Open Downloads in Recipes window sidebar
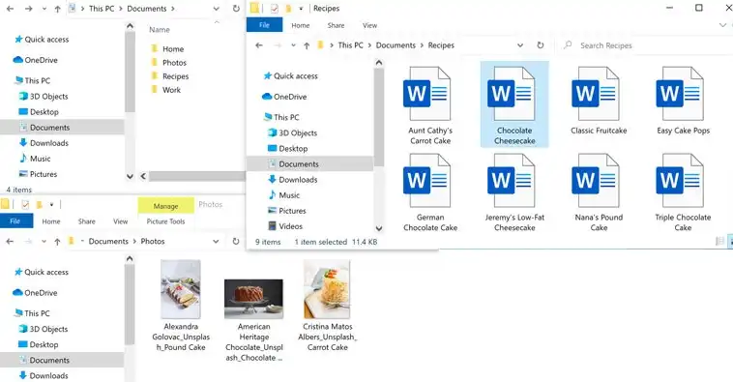The height and width of the screenshot is (382, 733). (293, 180)
